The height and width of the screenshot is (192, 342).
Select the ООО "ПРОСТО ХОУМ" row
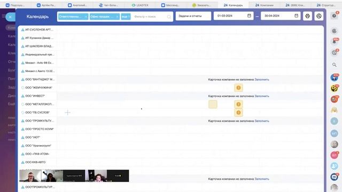click(x=39, y=129)
